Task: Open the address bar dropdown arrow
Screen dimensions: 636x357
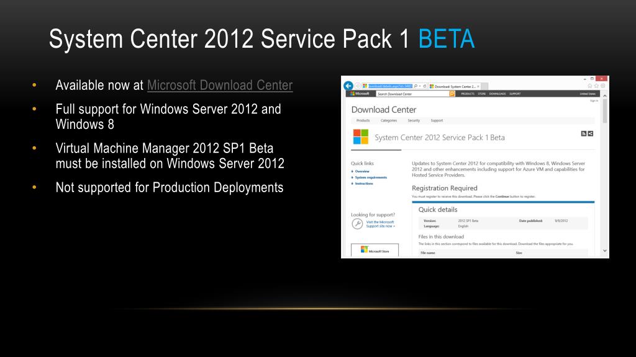Action: pyautogui.click(x=420, y=86)
